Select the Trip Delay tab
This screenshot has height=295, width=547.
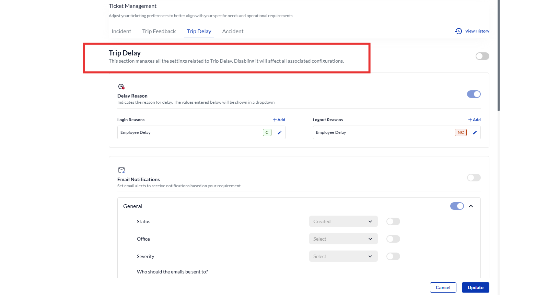[x=199, y=31]
